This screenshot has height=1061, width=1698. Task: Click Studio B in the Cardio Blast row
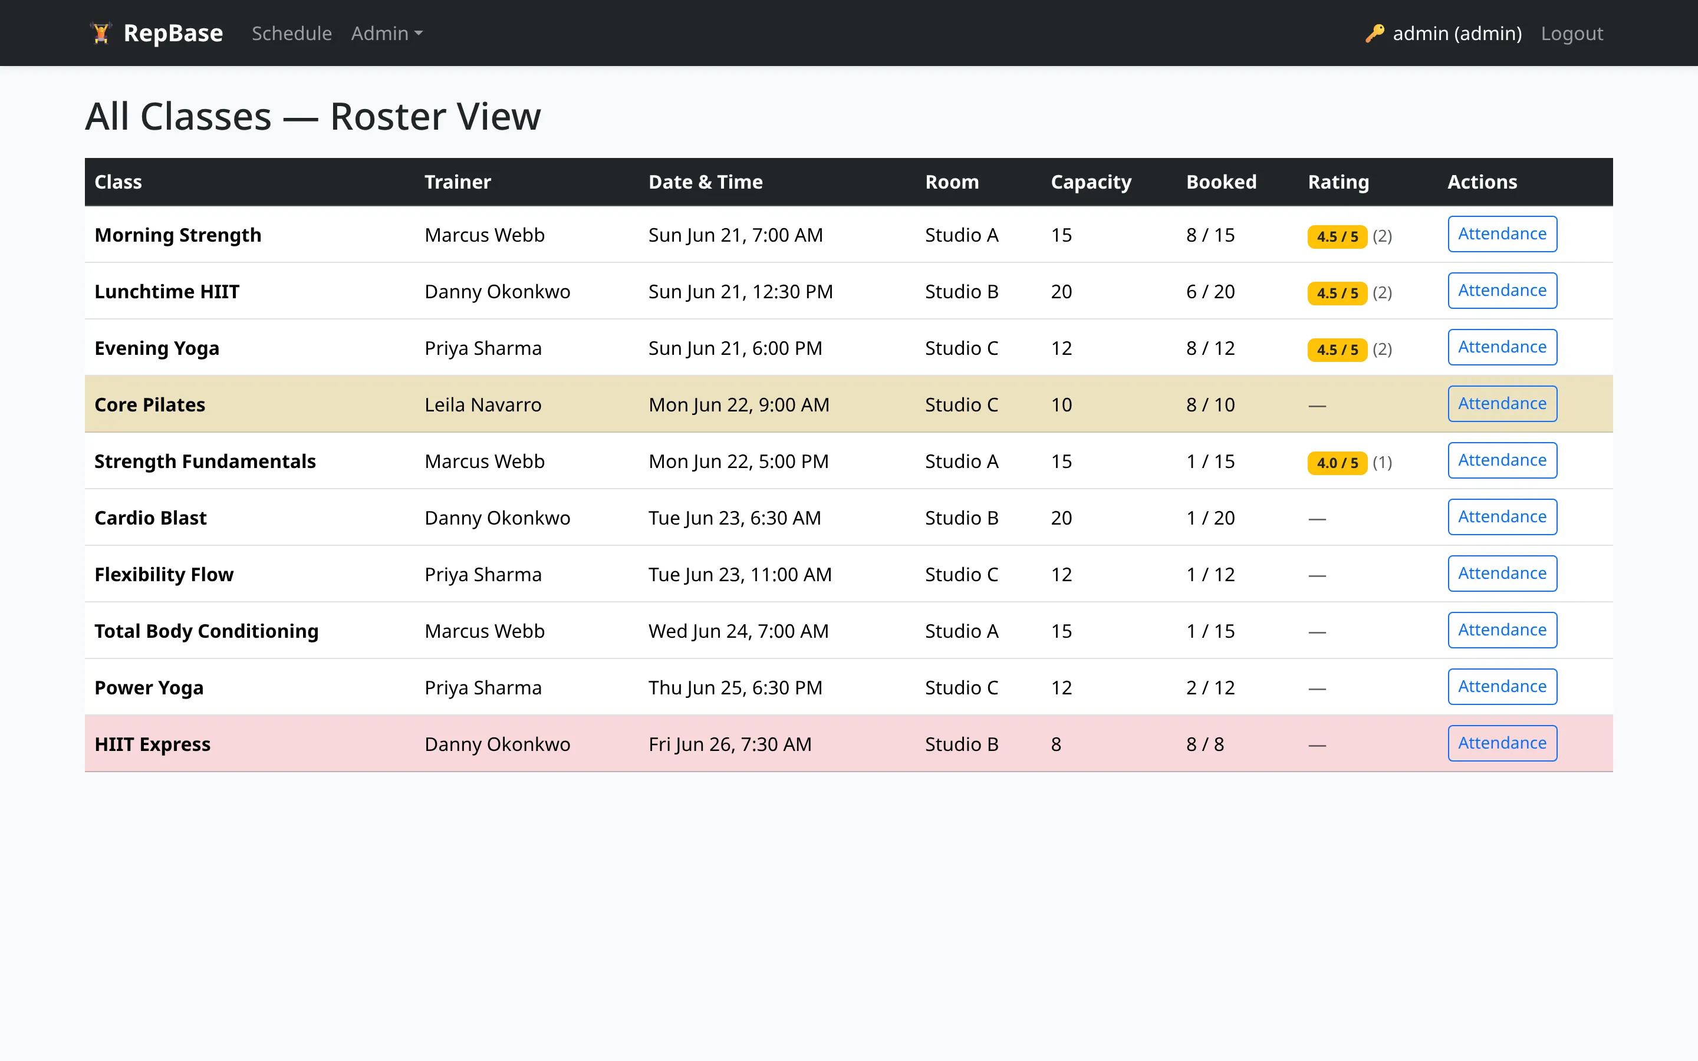961,518
